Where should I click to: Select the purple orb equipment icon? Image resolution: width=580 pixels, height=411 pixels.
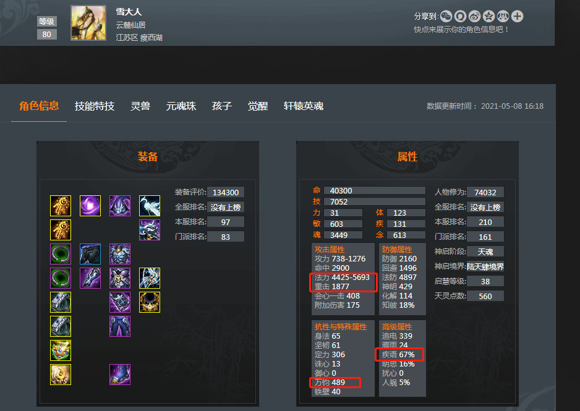(90, 205)
